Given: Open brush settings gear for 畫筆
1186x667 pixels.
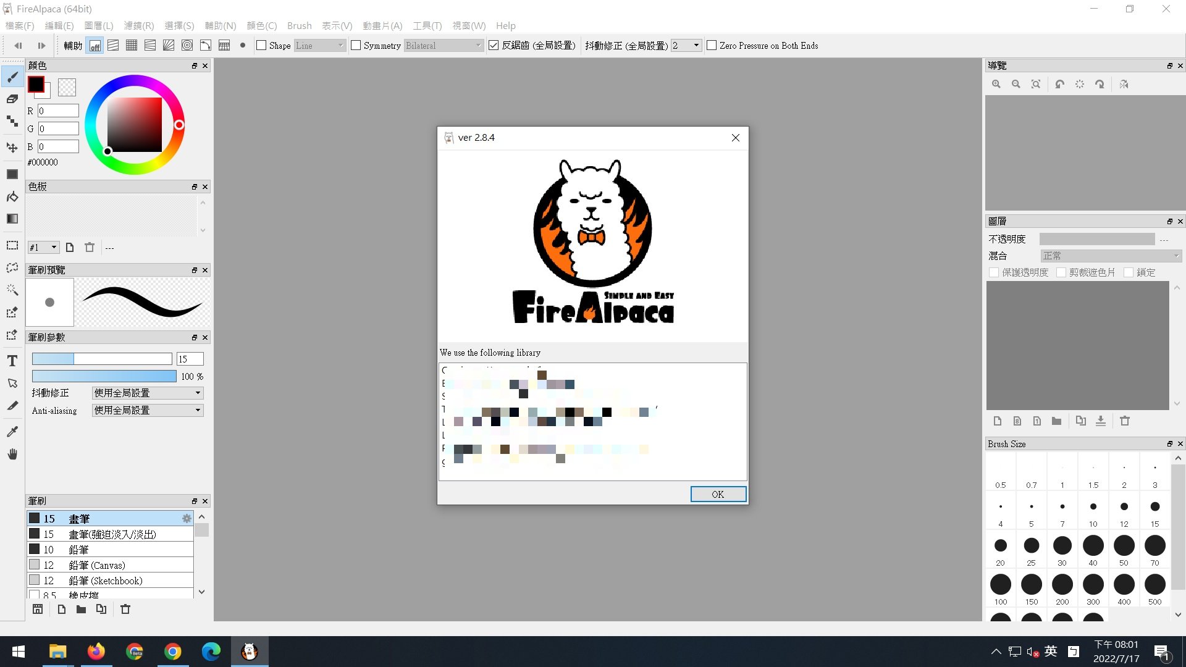Looking at the screenshot, I should click(187, 519).
